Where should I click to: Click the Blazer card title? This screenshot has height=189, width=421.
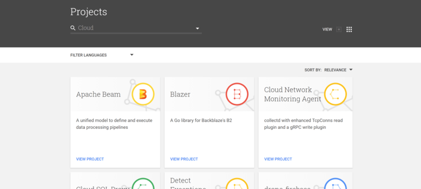click(x=180, y=94)
